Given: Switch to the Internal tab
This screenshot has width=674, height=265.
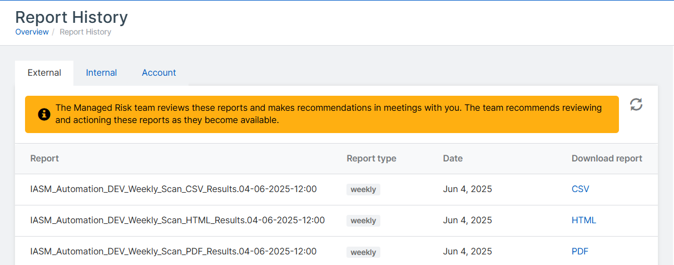Looking at the screenshot, I should click(x=101, y=73).
